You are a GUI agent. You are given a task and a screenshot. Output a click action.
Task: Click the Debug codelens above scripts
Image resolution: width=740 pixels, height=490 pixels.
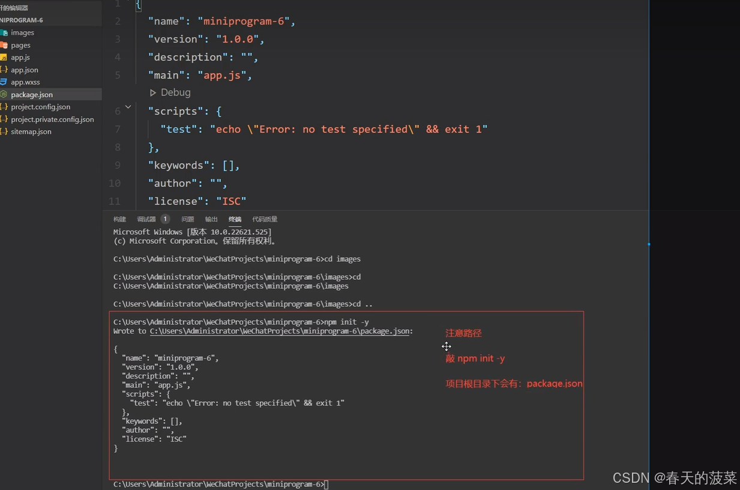pyautogui.click(x=170, y=92)
